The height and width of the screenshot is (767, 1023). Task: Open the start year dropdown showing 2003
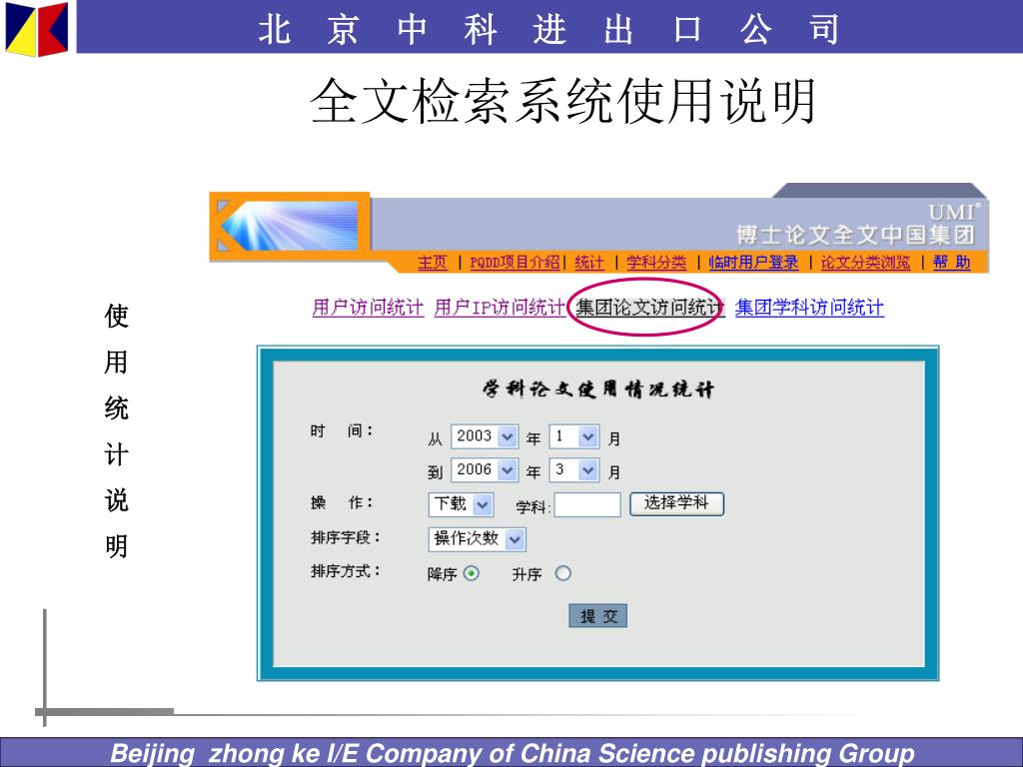pos(485,436)
